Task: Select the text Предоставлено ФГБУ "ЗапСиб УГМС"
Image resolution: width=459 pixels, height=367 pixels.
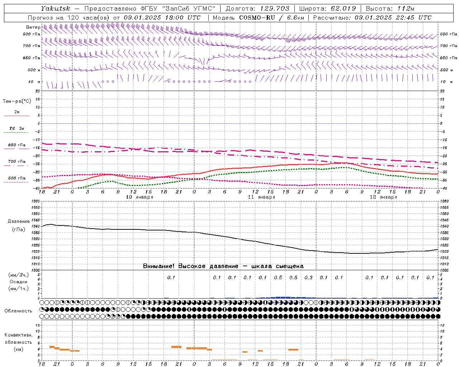Action: click(150, 9)
